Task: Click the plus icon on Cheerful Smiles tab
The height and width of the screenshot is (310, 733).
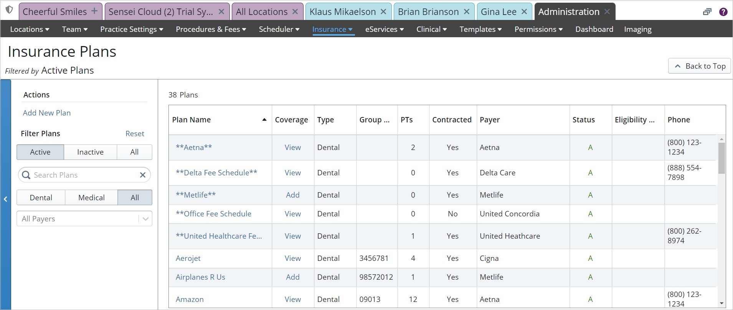Action: pos(94,12)
